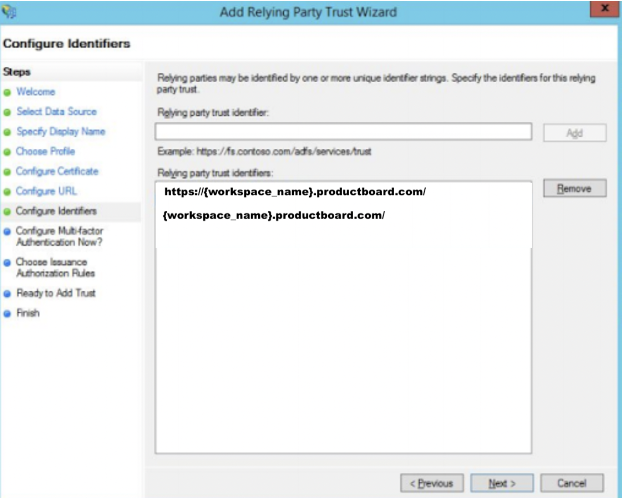Go to the Welcome step
The width and height of the screenshot is (622, 498).
[36, 92]
